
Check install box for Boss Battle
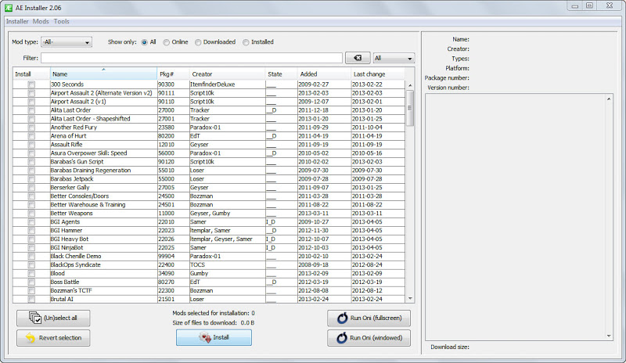point(31,282)
